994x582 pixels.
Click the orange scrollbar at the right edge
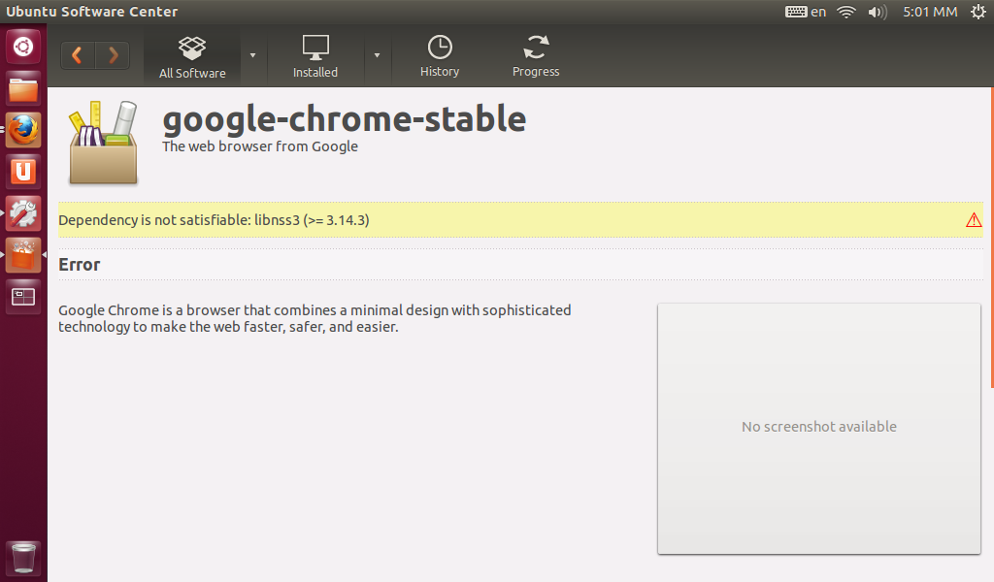[x=991, y=238]
